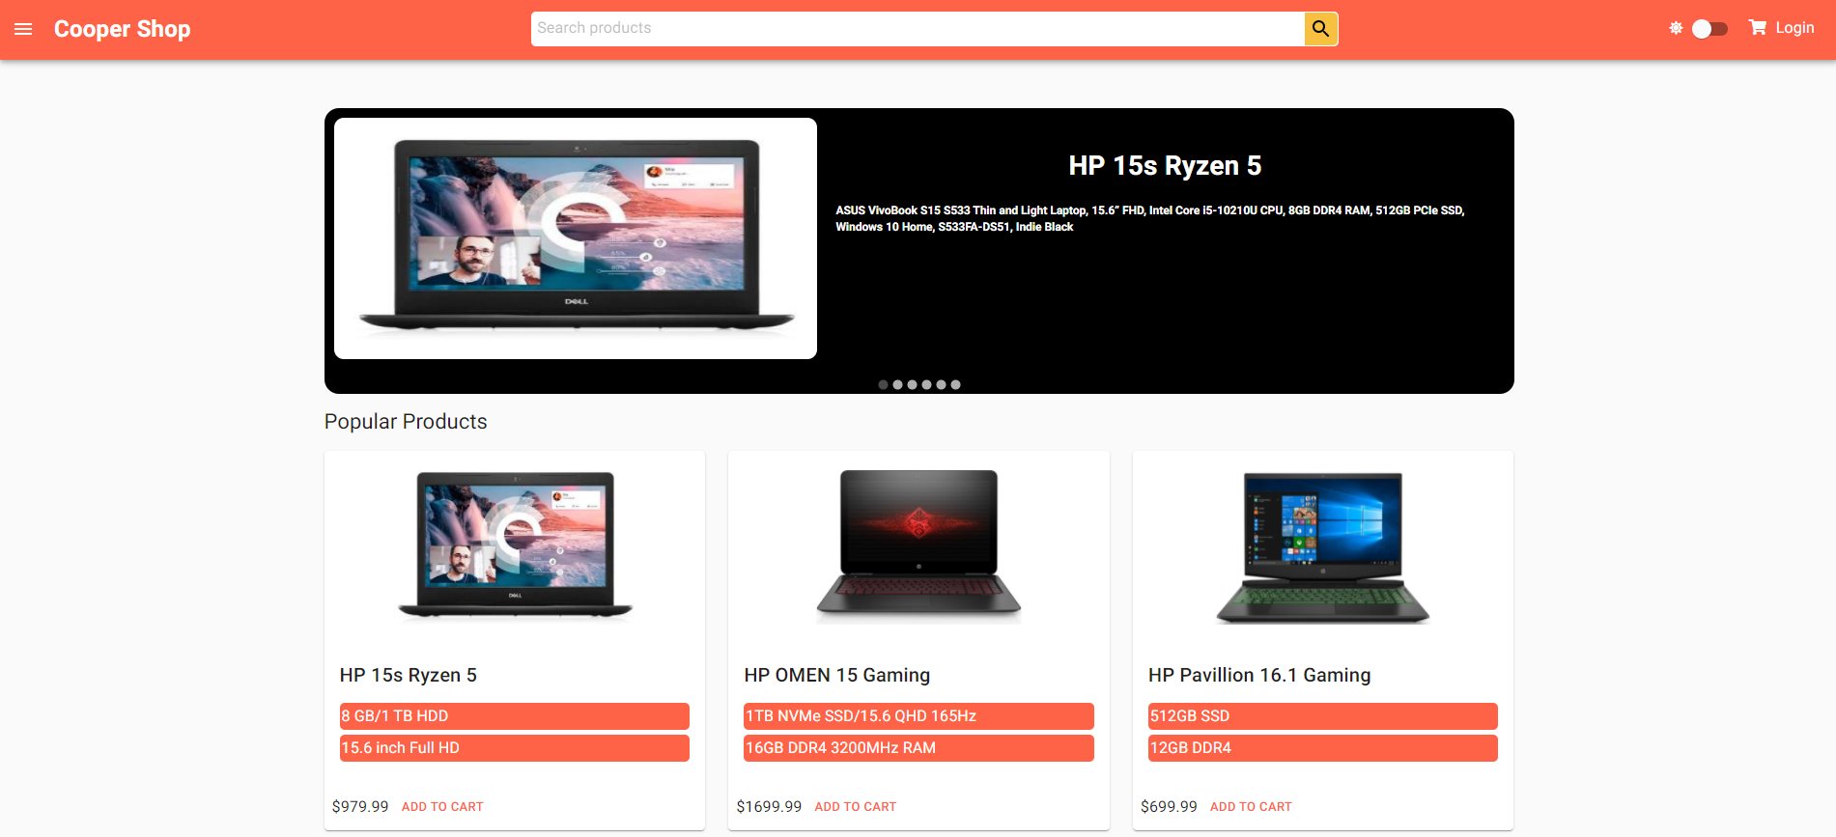Click the HP 15s Ryzen 5 banner heading
The image size is (1836, 837).
point(1165,166)
